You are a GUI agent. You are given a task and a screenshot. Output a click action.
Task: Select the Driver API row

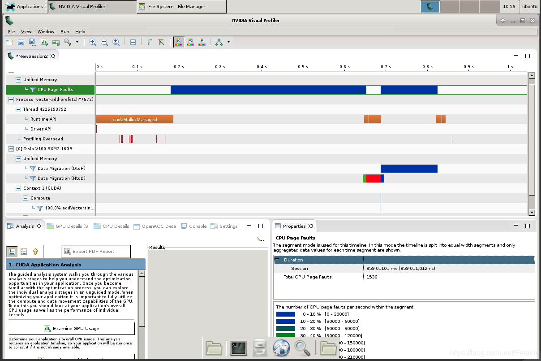click(x=50, y=129)
